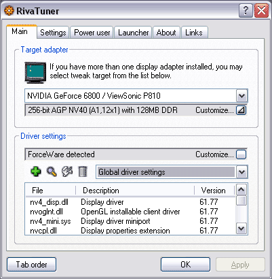Image resolution: width=272 pixels, height=279 pixels.
Task: Switch to the Settings tab
Action: [53, 33]
